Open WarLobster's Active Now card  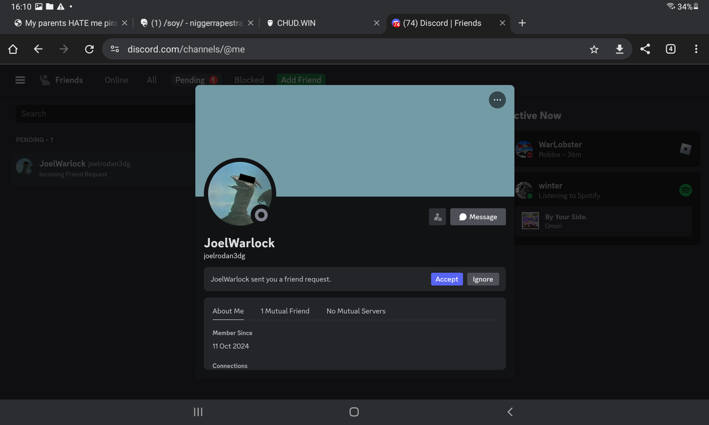607,149
